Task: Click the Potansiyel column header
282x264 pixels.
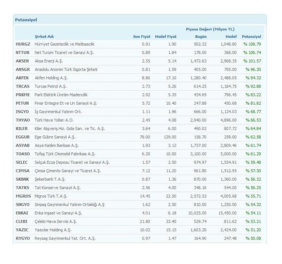Action: point(251,37)
